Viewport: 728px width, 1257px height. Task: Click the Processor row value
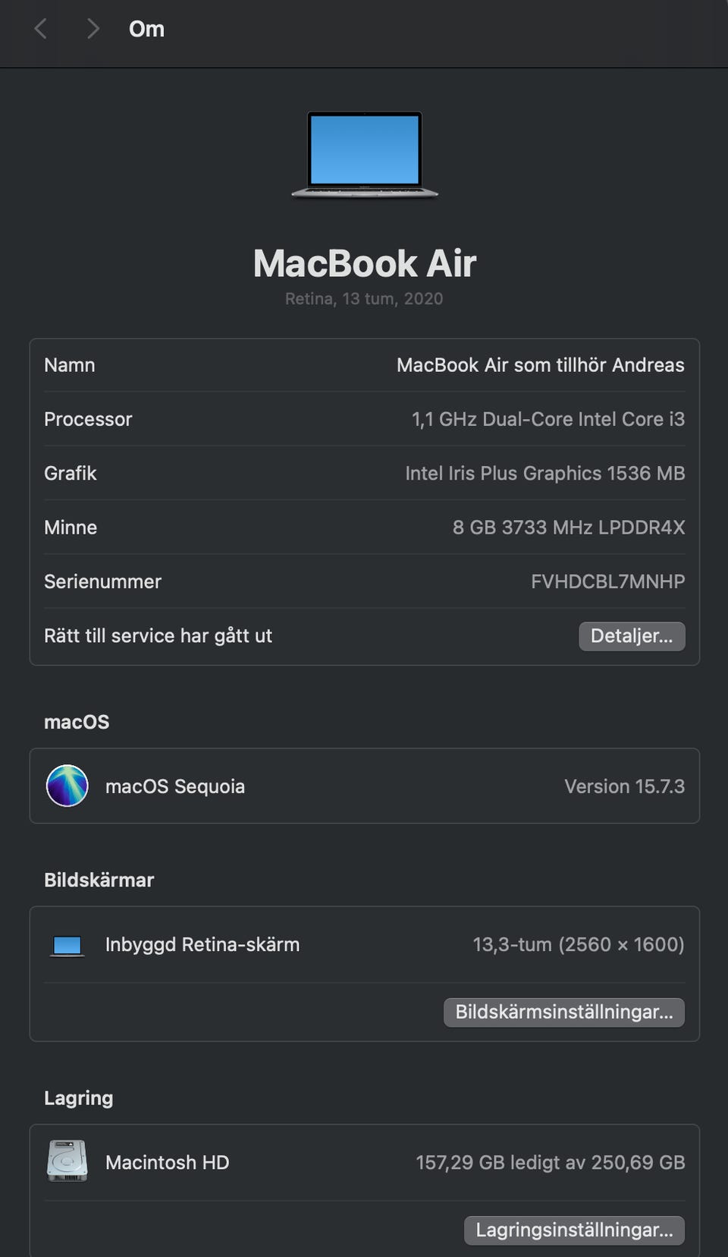click(x=548, y=419)
